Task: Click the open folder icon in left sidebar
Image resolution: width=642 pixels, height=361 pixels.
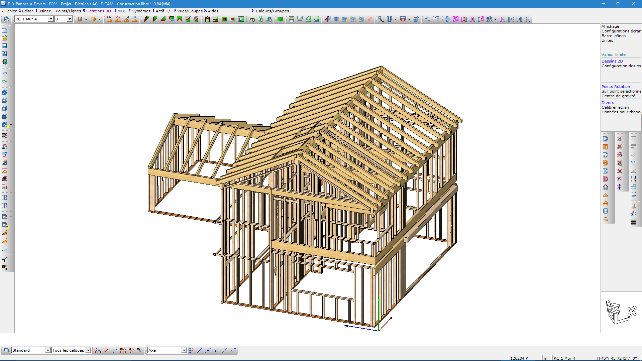Action: point(5,38)
